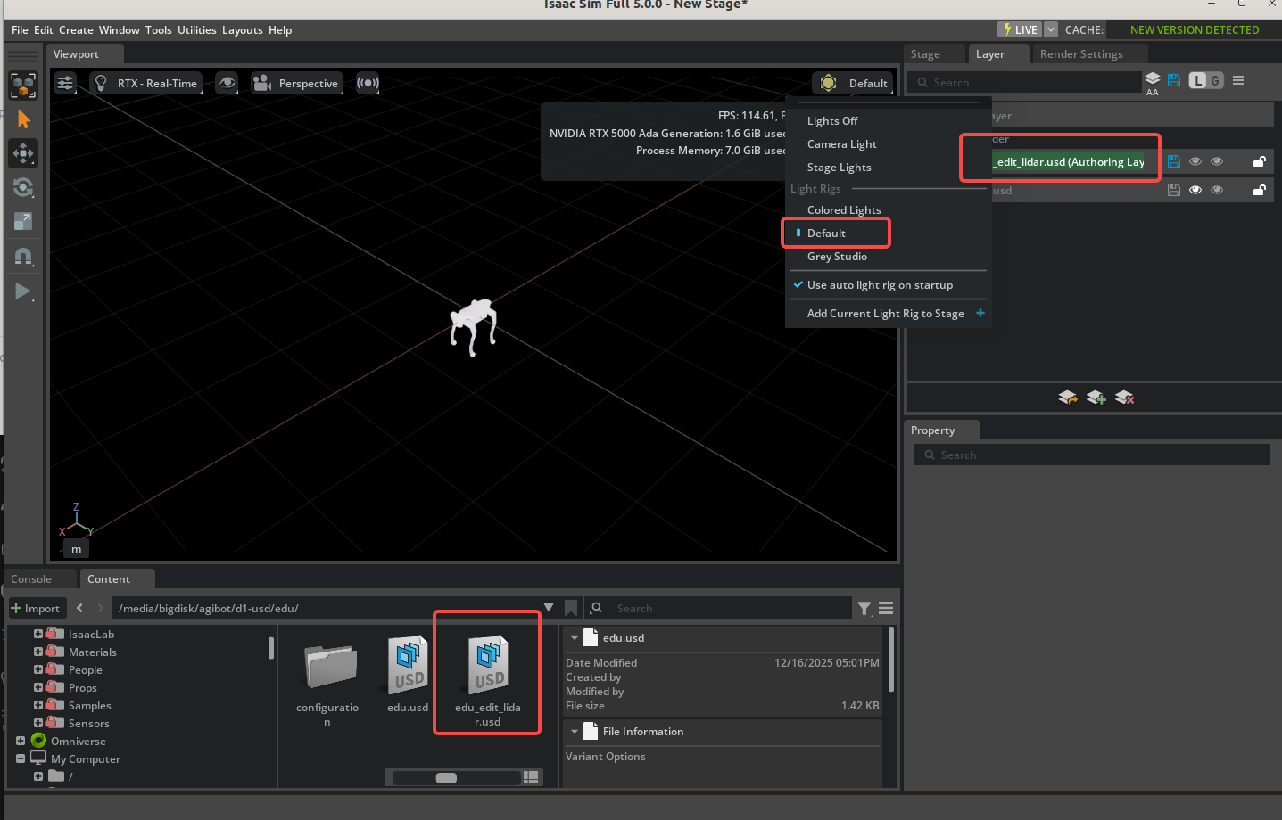Toggle lock on lower .usd layer
Viewport: 1282px width, 820px height.
[x=1260, y=190]
